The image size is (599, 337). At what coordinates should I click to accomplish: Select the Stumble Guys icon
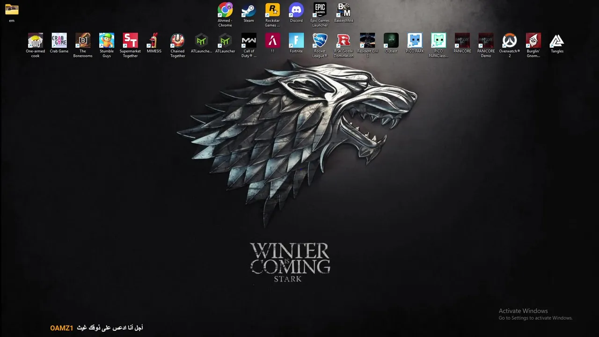click(107, 40)
